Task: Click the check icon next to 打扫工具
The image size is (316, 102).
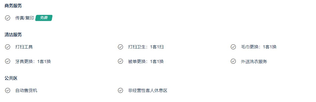Action: tap(7, 47)
